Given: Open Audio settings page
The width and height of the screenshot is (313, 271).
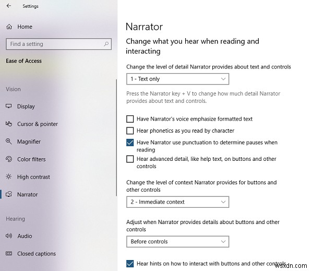Looking at the screenshot, I should [x=25, y=236].
